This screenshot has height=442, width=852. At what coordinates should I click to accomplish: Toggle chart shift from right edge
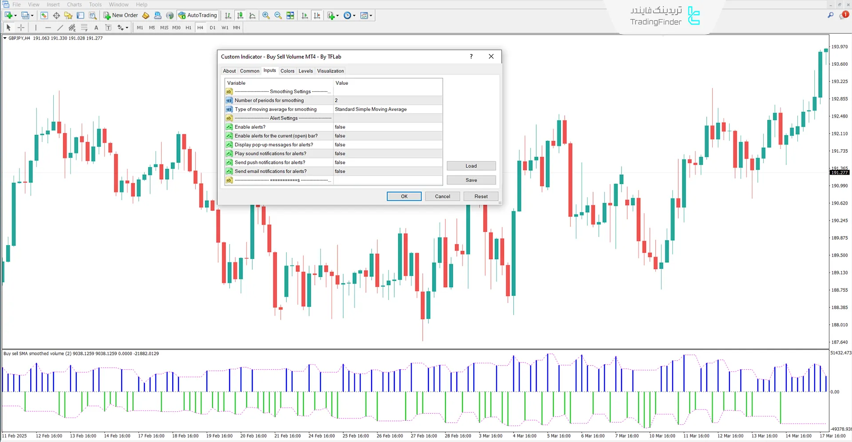(x=317, y=15)
